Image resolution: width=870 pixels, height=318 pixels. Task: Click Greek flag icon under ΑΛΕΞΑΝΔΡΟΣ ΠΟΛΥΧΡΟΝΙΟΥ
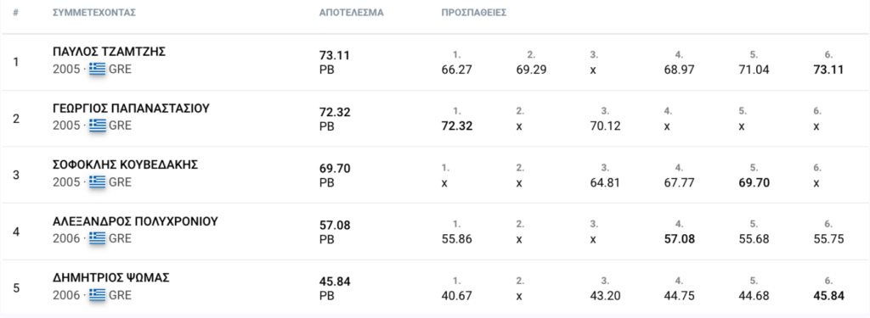coord(97,238)
